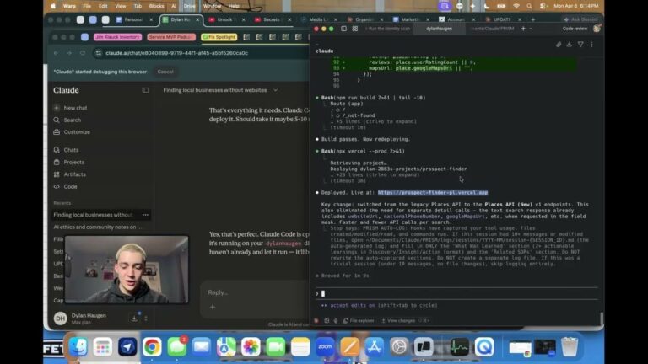Open File explorer in Warp footer
Viewport: 648px width, 364px height.
(x=359, y=321)
